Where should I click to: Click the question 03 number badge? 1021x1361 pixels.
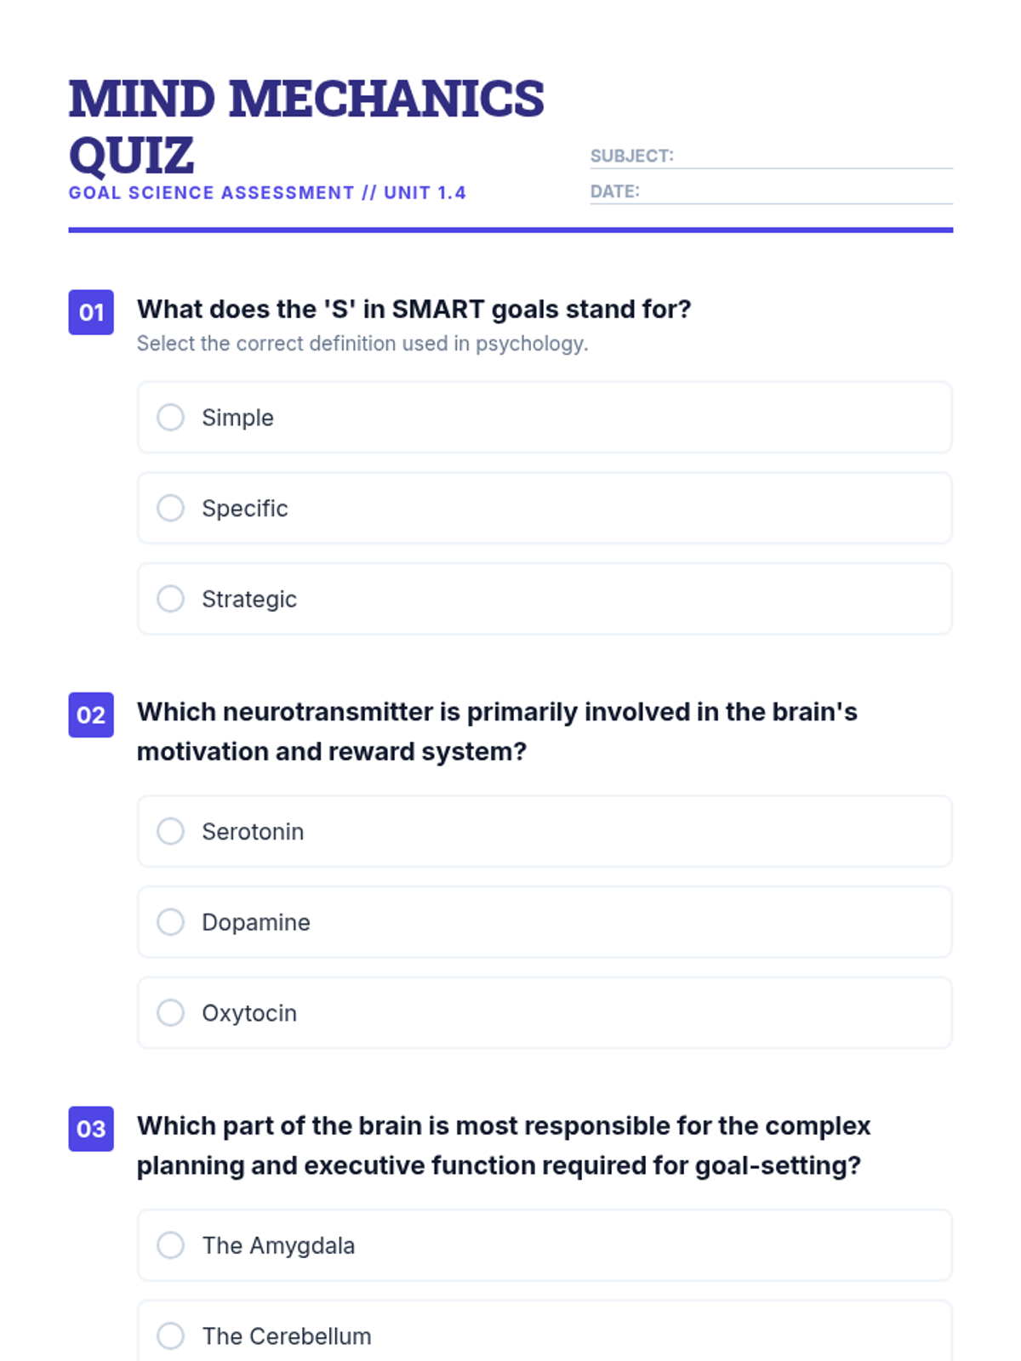91,1129
